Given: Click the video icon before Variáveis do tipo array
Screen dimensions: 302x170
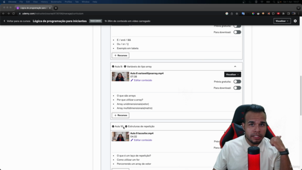Looking at the screenshot, I should (x=125, y=67).
